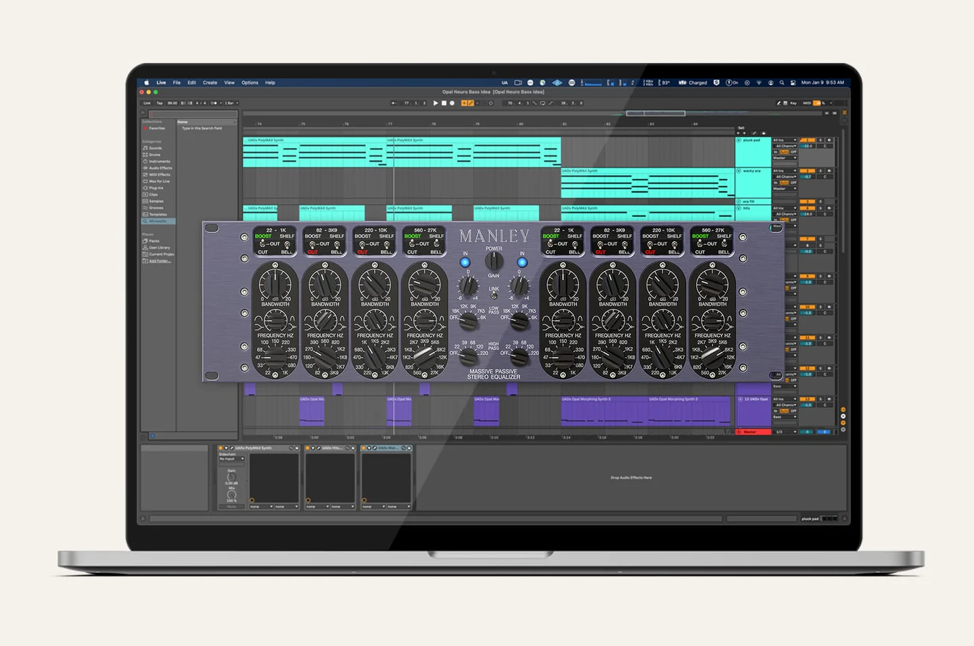Click the Wi-Fi icon in macOS menu bar
974x646 pixels.
(759, 82)
